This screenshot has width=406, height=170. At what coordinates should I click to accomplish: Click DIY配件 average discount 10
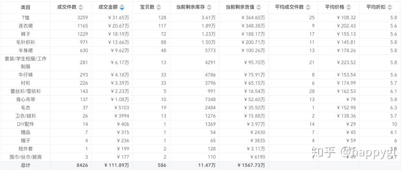pos(394,124)
